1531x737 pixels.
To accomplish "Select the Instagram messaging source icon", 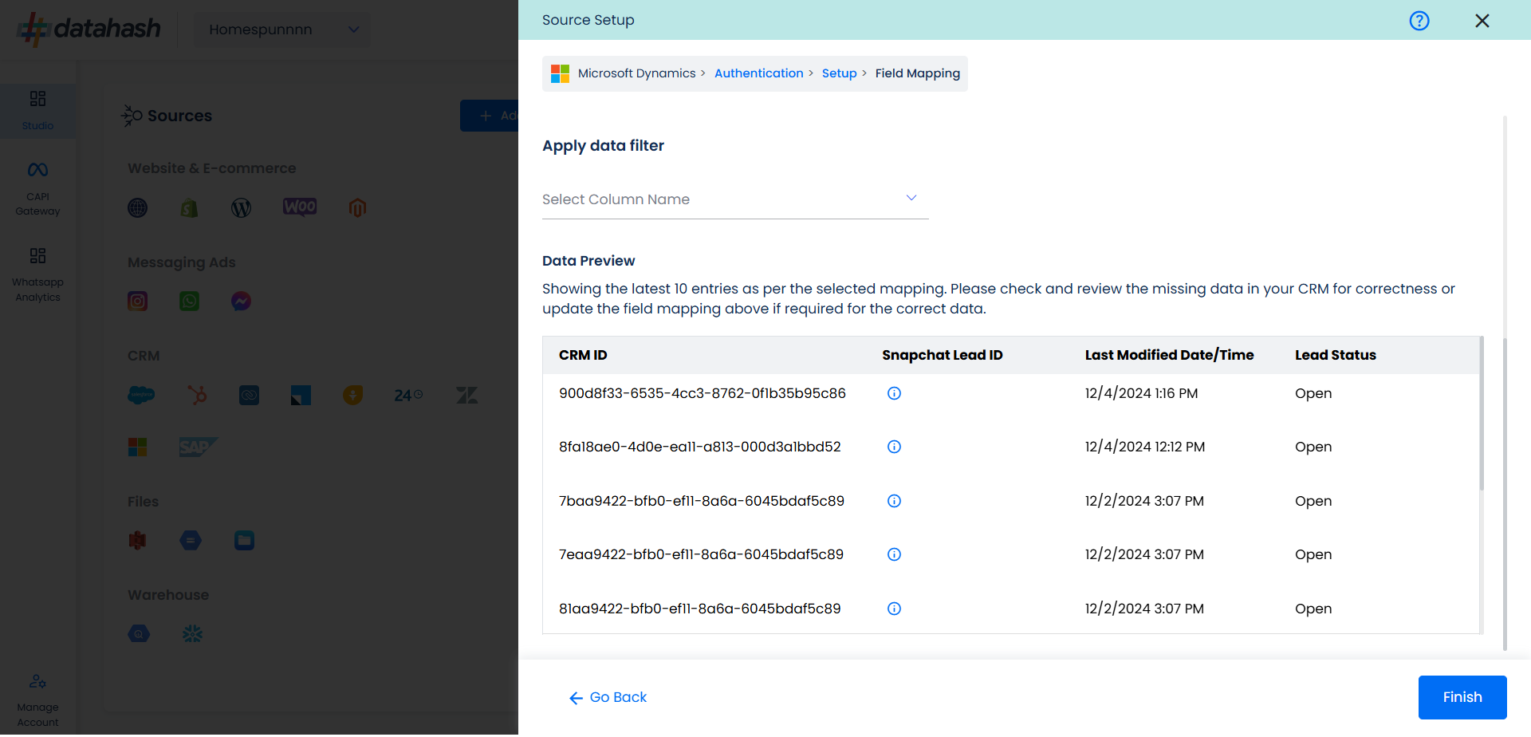I will click(x=138, y=301).
